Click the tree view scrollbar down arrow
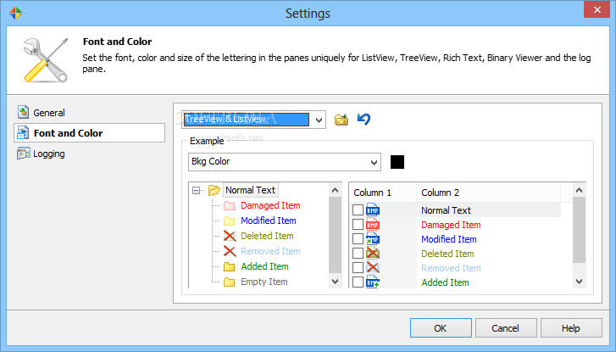The width and height of the screenshot is (616, 352). [335, 282]
